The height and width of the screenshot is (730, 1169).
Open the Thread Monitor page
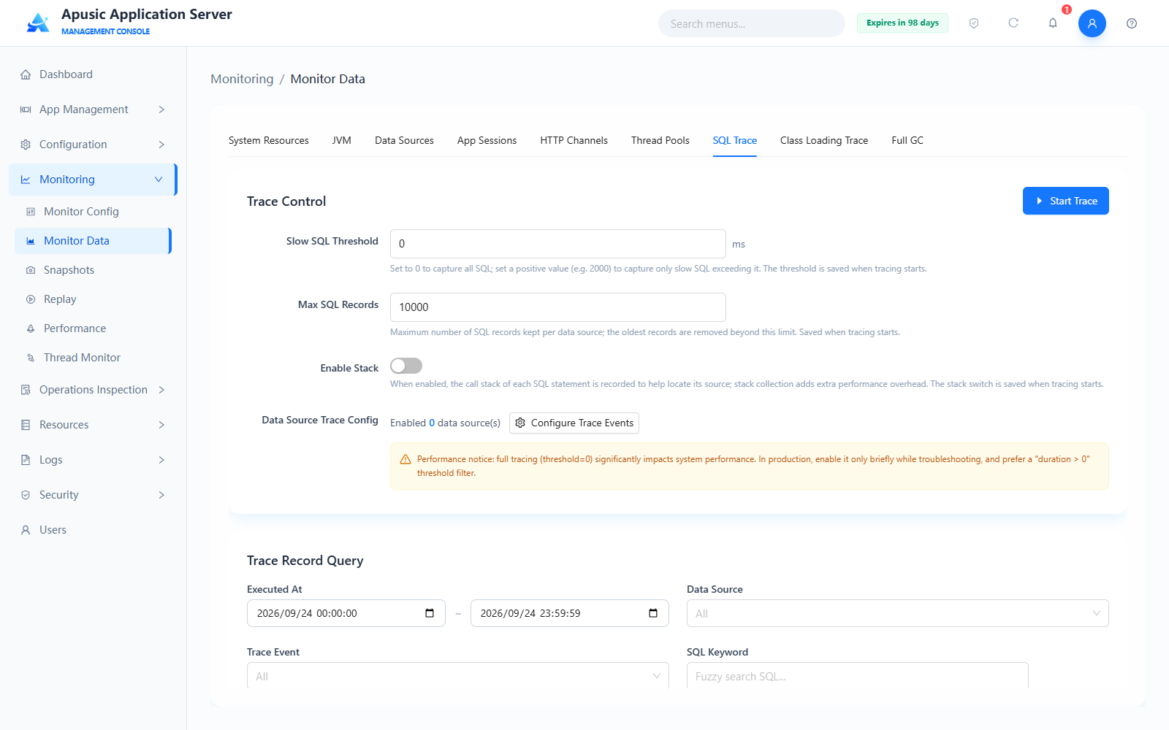point(93,358)
